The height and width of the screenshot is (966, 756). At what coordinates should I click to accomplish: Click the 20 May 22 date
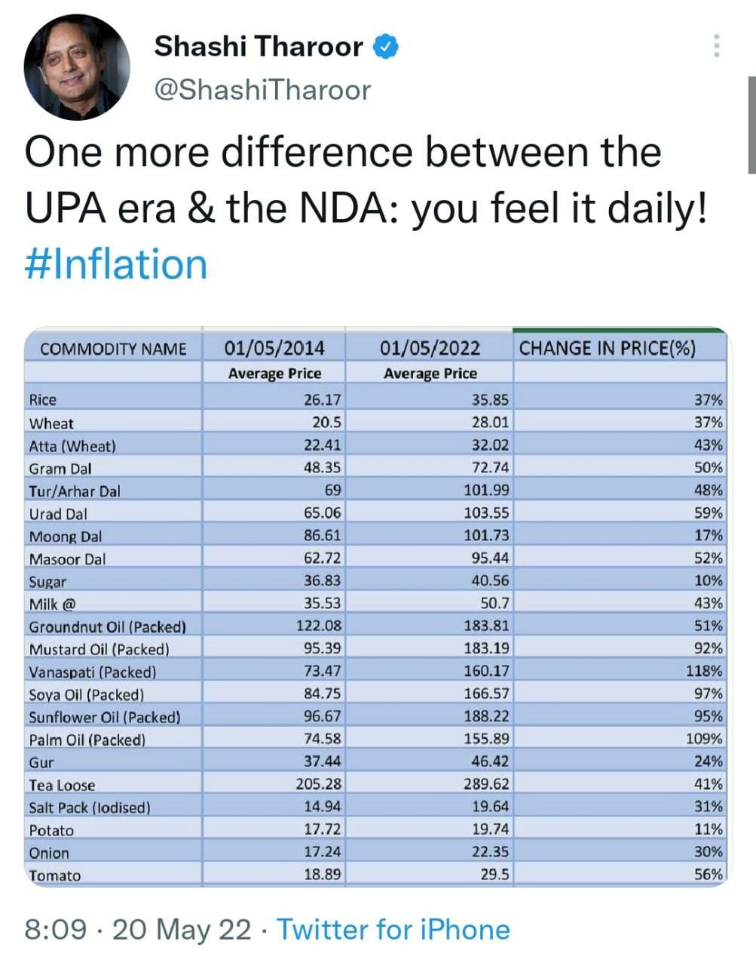[x=182, y=929]
